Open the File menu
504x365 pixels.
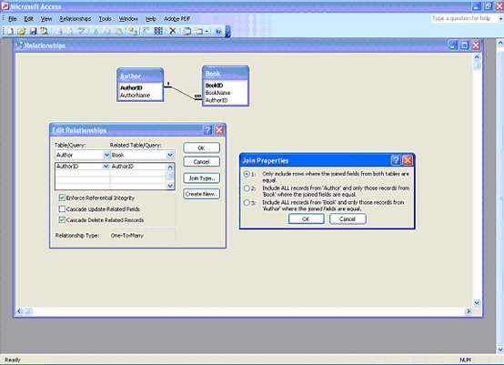point(12,19)
